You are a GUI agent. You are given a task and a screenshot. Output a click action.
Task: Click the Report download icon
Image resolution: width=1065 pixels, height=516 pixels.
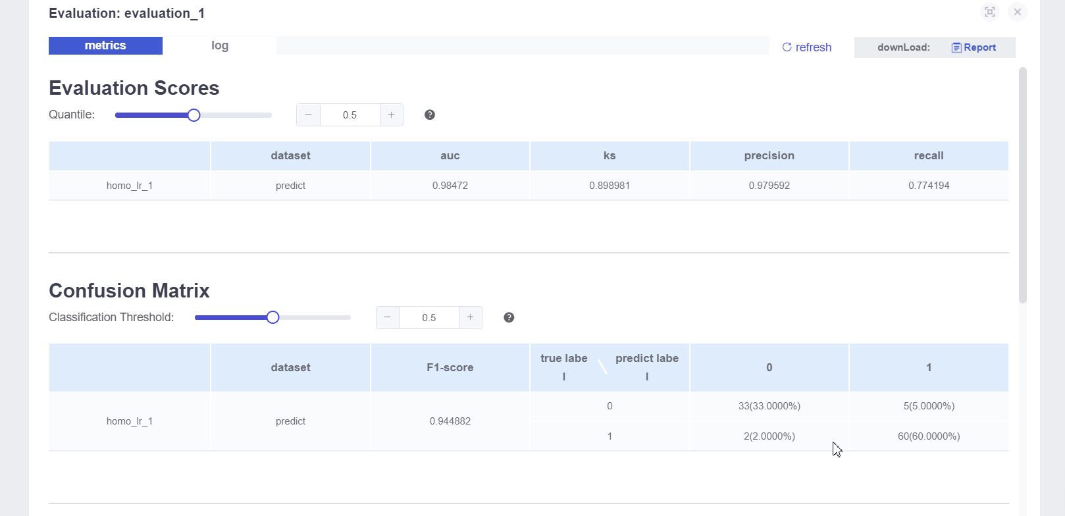point(956,47)
